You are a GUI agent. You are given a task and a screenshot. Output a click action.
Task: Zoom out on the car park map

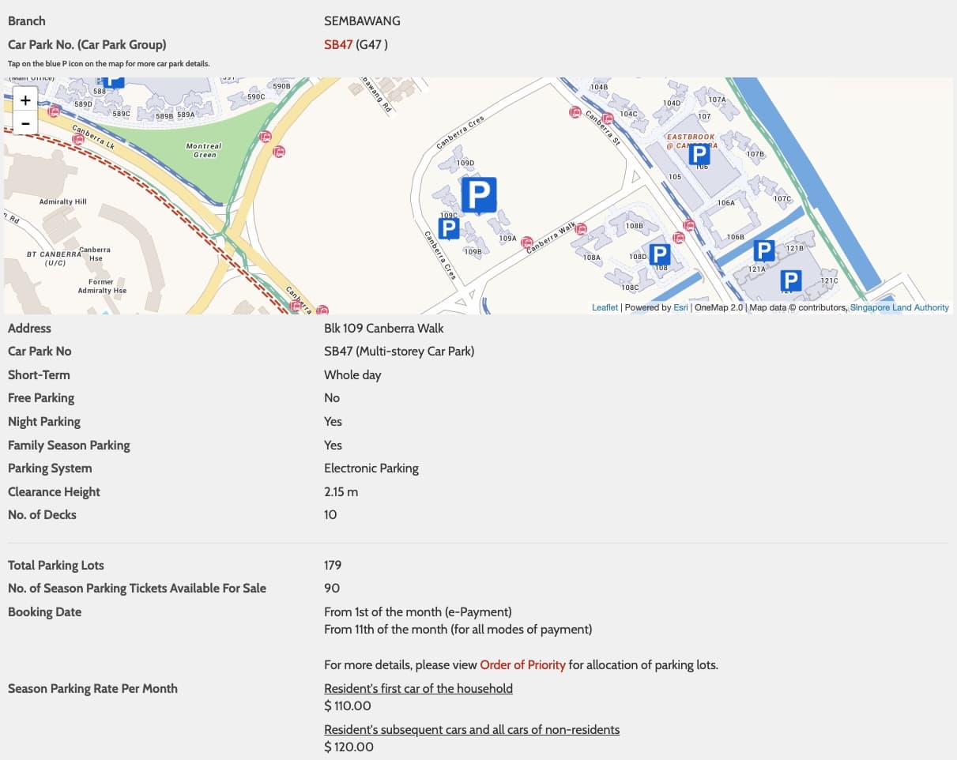25,123
